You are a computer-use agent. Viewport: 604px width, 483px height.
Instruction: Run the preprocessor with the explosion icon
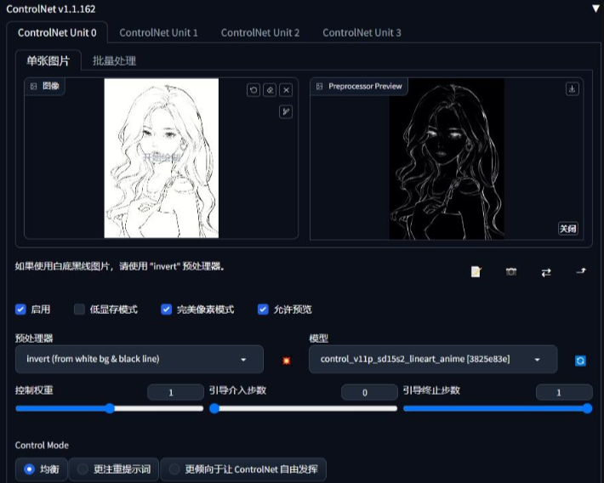click(x=286, y=361)
